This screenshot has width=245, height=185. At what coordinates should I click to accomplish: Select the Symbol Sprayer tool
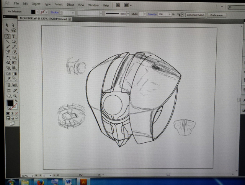pyautogui.click(x=8, y=85)
